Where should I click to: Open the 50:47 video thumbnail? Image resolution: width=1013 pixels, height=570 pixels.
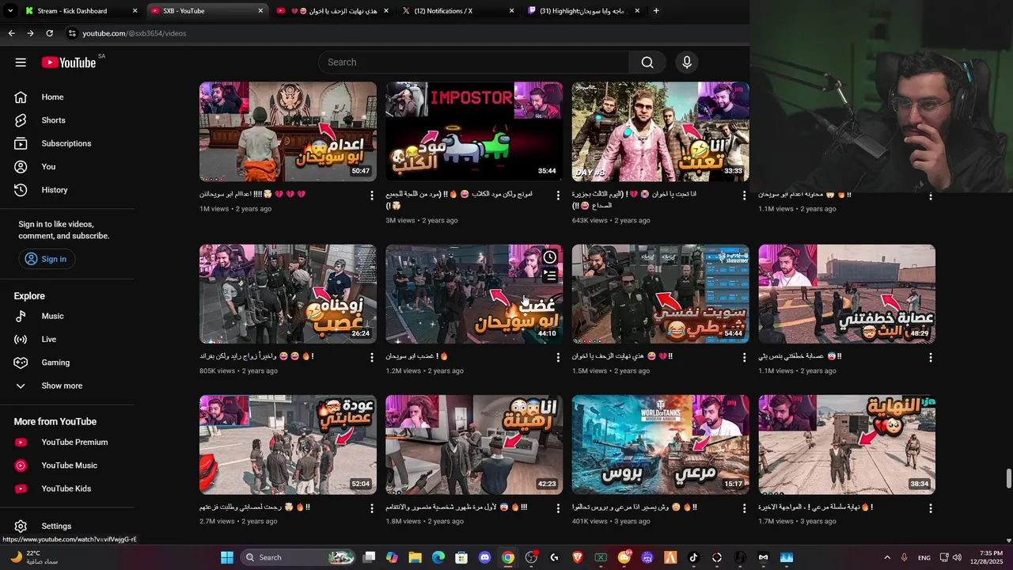(288, 131)
